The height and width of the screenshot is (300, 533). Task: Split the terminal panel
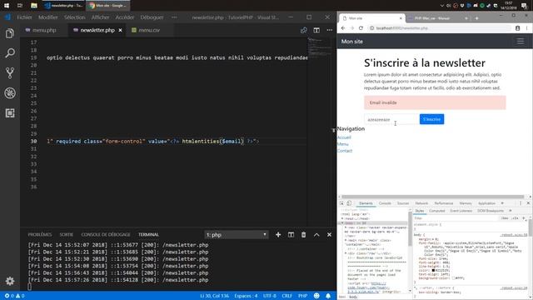(x=291, y=235)
